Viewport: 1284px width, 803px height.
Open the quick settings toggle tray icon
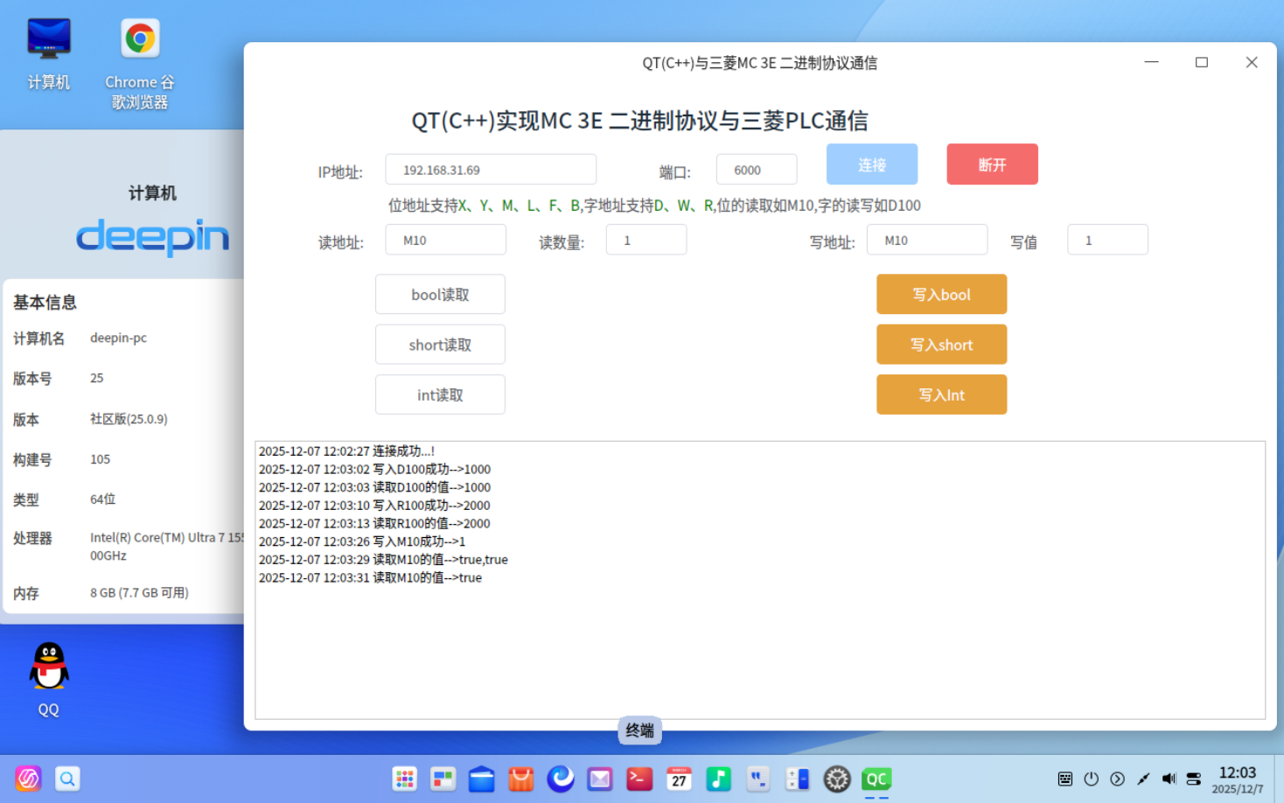click(x=1194, y=779)
